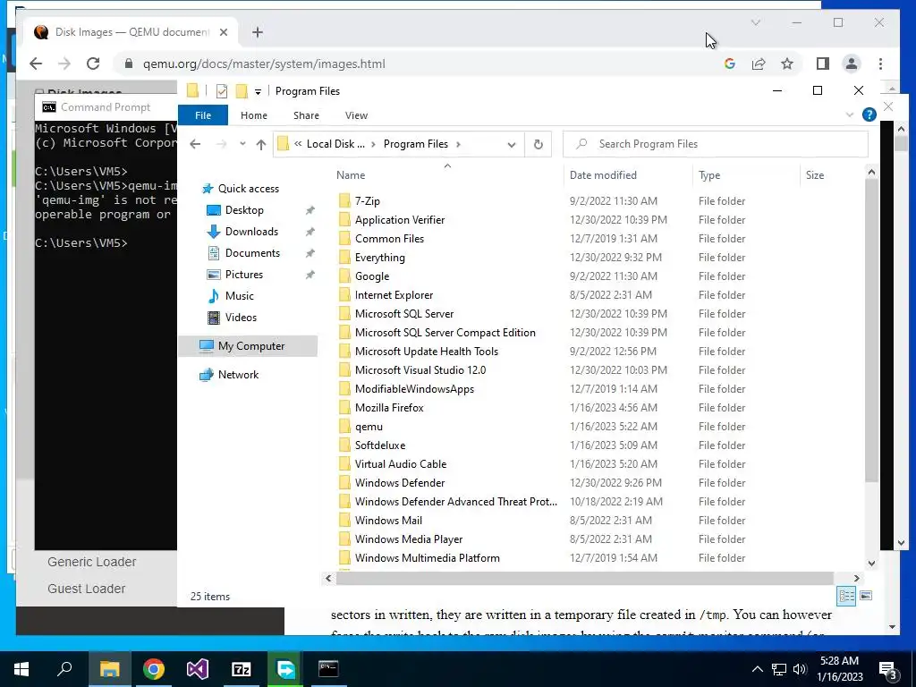The image size is (916, 687).
Task: Close the Disk Images QEMU tab
Action: tap(223, 32)
